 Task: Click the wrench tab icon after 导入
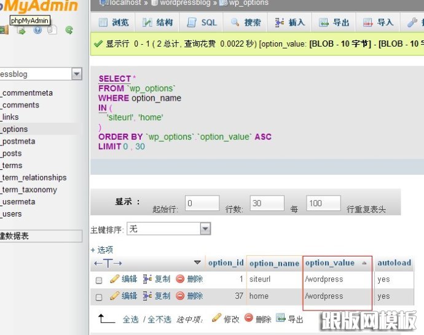[412, 23]
